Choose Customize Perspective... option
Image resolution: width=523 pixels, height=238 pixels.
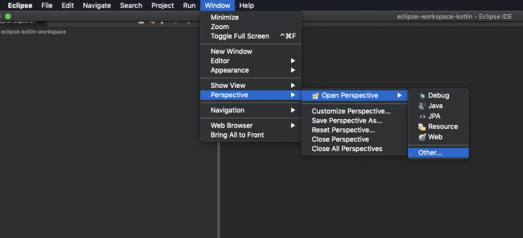(x=351, y=111)
